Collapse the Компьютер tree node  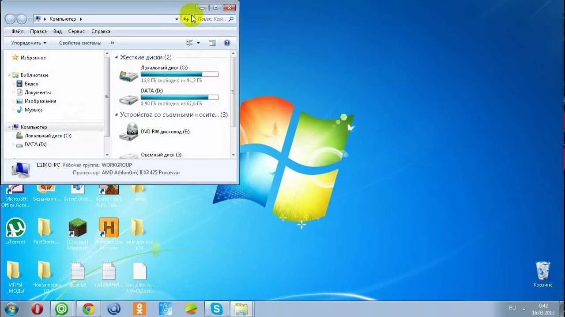(9, 127)
